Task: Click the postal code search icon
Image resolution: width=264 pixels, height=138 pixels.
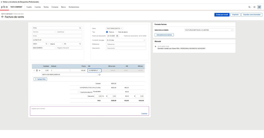Action: [x=46, y=44]
